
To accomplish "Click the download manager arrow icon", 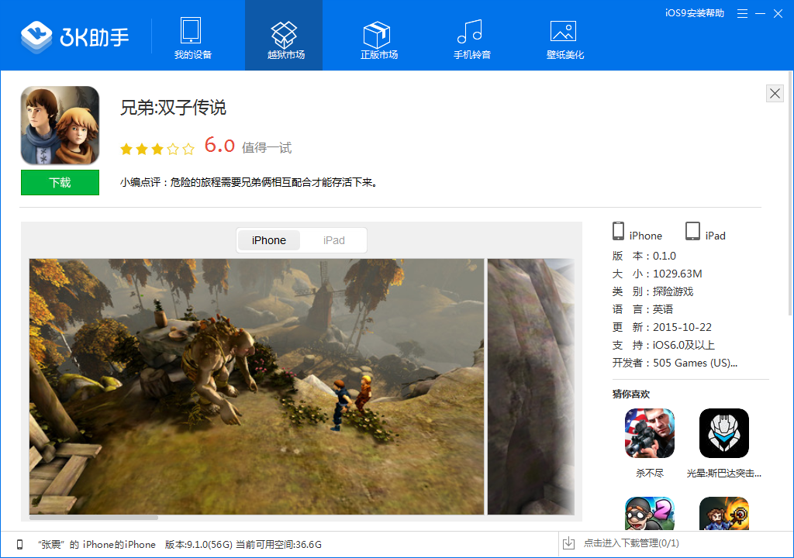I will pyautogui.click(x=568, y=543).
